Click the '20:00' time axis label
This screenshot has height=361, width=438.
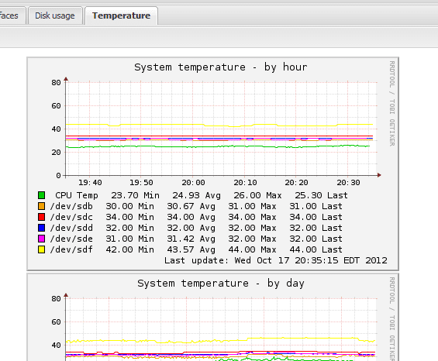[x=193, y=183]
